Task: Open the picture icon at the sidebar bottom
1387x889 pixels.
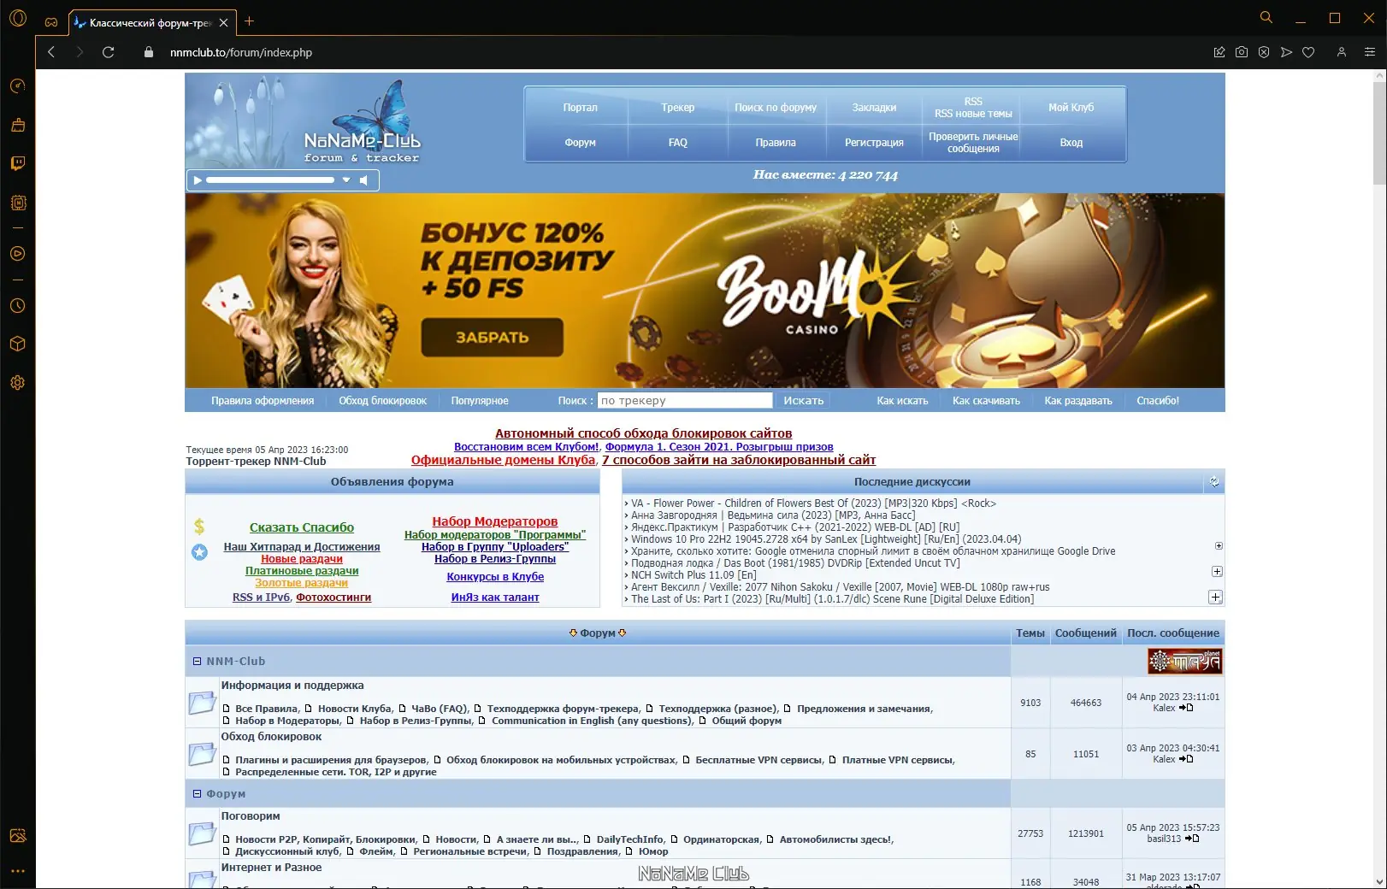Action: click(x=18, y=835)
